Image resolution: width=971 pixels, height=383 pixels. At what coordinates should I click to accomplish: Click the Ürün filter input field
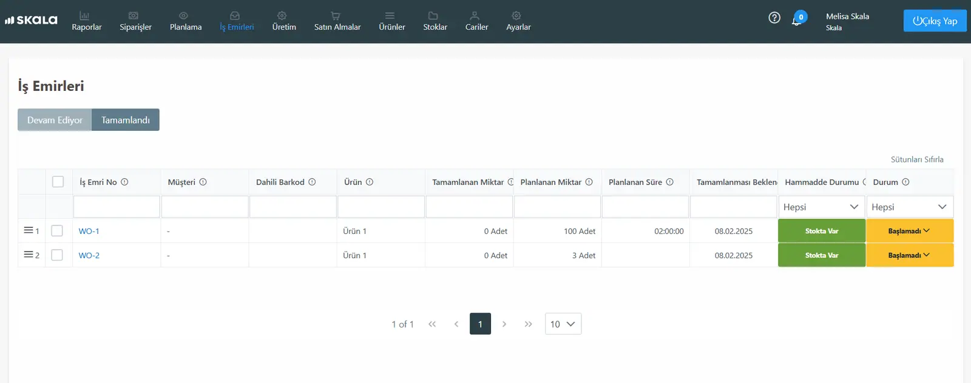coord(381,207)
